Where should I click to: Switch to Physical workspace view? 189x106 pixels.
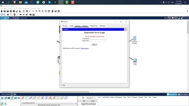[14, 18]
